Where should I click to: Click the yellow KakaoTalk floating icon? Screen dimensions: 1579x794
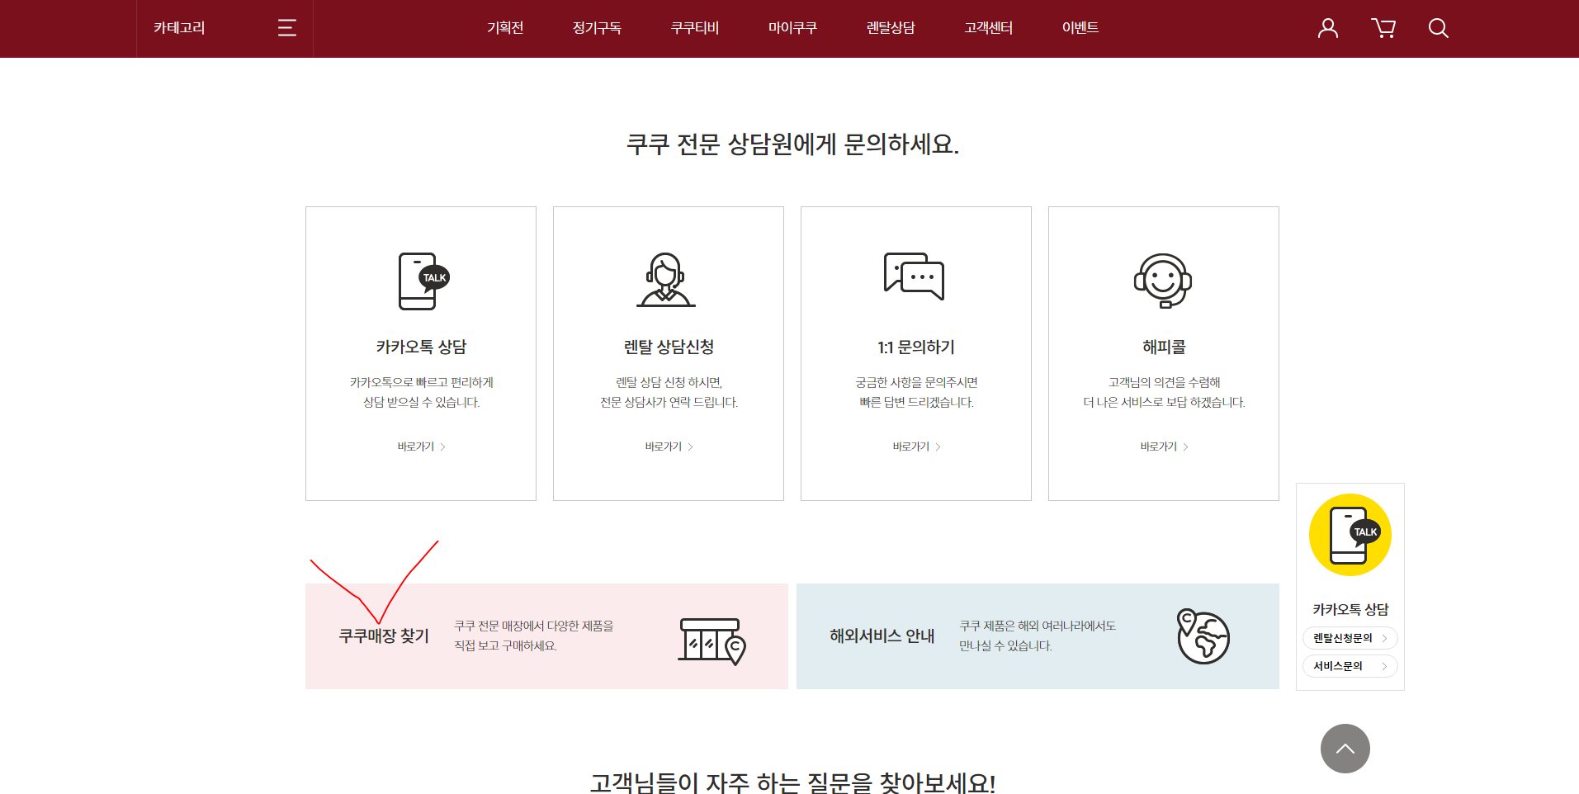[1350, 535]
